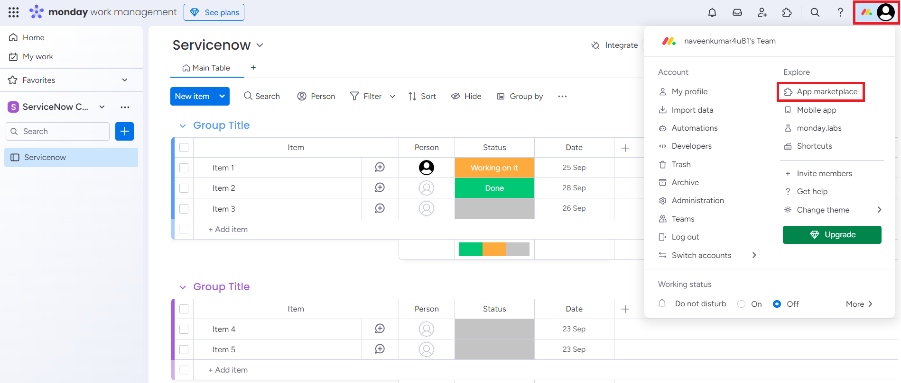Add a new board view tab

point(253,68)
